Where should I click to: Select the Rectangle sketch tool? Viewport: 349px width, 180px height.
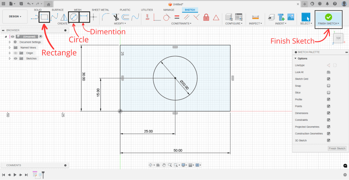(44, 17)
